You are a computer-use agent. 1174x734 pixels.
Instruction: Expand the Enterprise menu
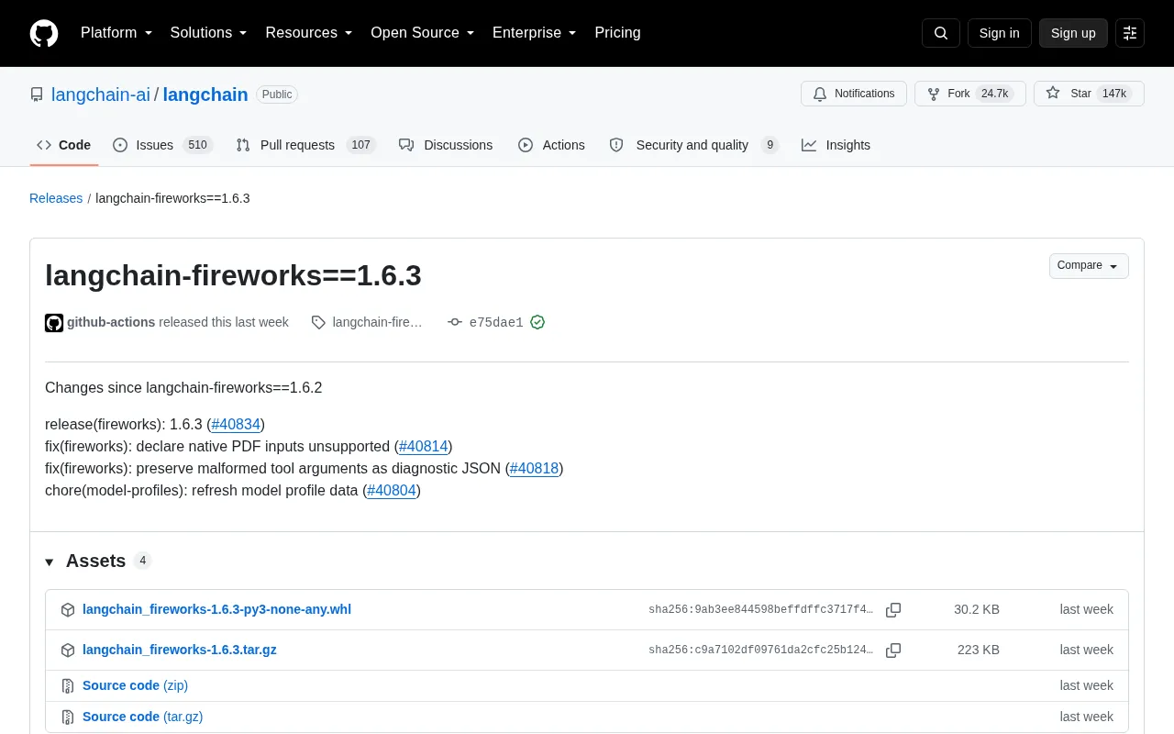click(535, 33)
